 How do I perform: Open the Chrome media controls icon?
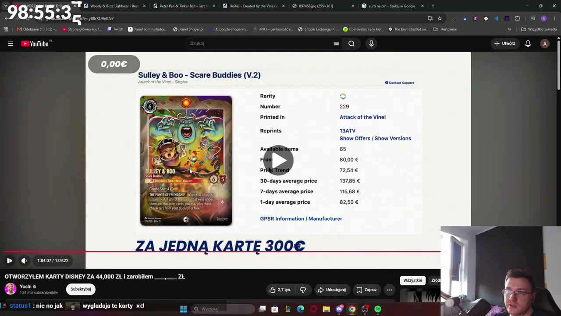(x=533, y=18)
